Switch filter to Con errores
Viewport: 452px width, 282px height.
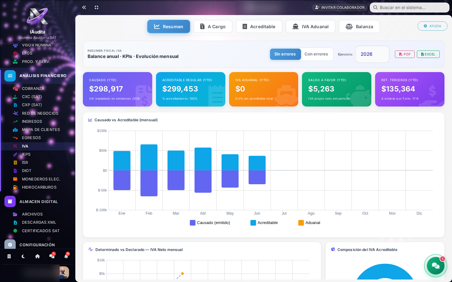(x=316, y=54)
